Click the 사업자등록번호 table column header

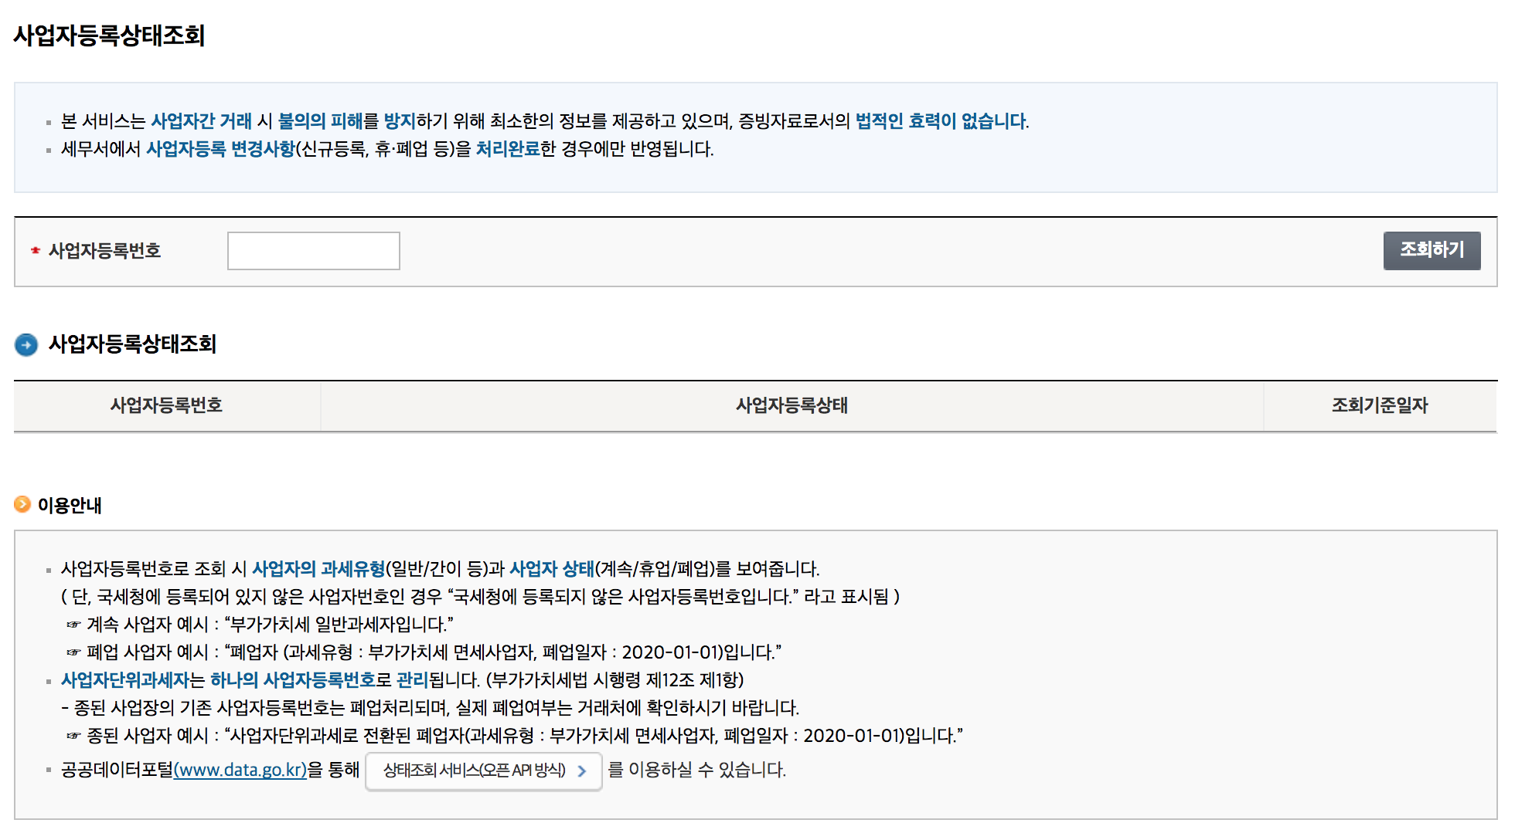(166, 405)
